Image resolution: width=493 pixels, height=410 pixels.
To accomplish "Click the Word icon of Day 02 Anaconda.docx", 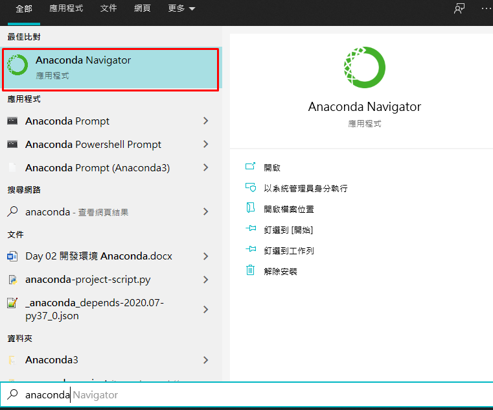I will pos(12,256).
